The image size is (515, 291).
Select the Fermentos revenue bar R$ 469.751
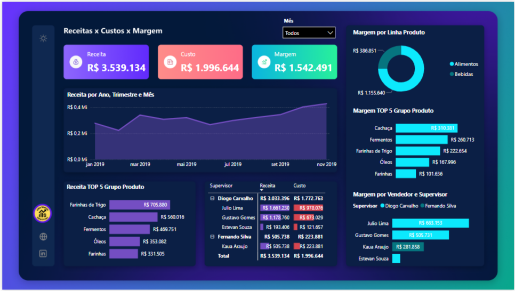click(x=130, y=229)
